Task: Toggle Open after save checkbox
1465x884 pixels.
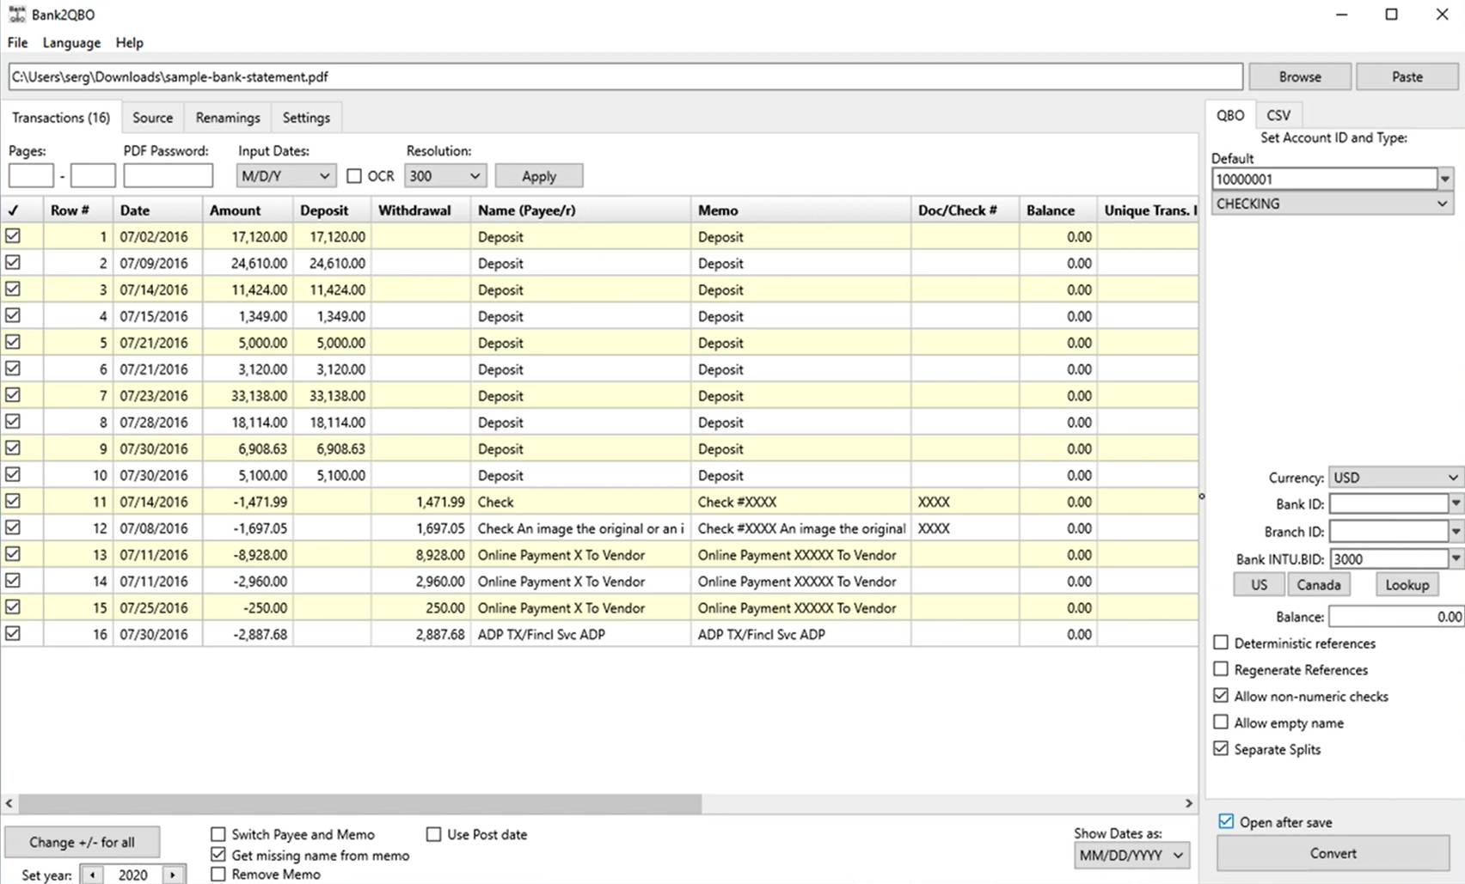Action: pos(1226,821)
